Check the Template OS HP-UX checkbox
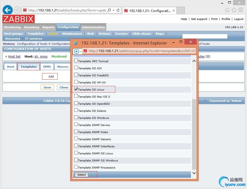 click(x=76, y=82)
